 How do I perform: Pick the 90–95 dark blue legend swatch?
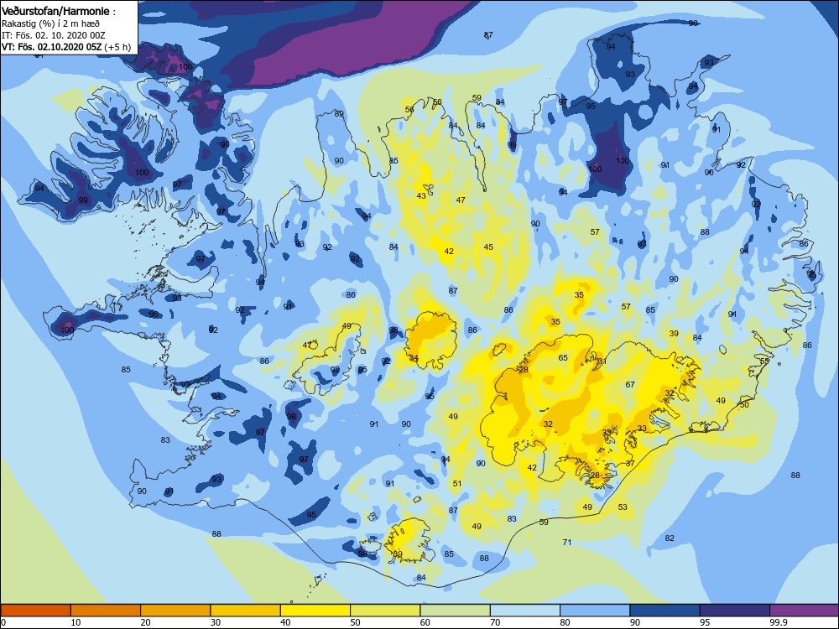(665, 611)
